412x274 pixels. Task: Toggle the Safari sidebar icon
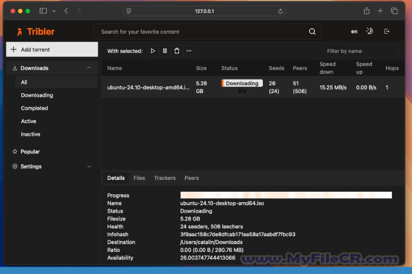click(x=43, y=11)
